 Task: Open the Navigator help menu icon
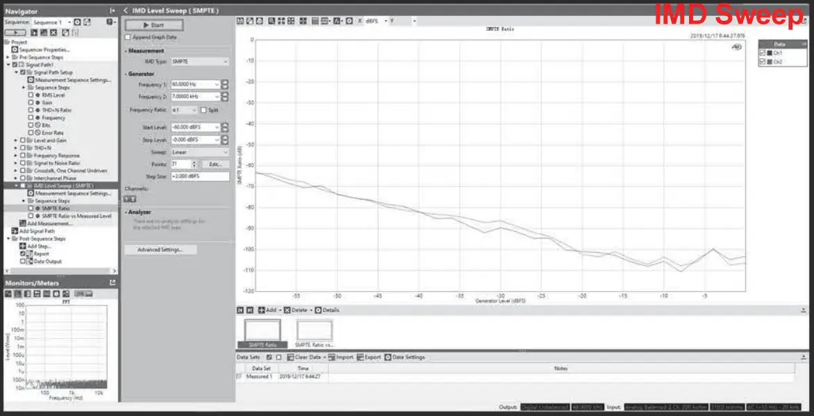(110, 22)
